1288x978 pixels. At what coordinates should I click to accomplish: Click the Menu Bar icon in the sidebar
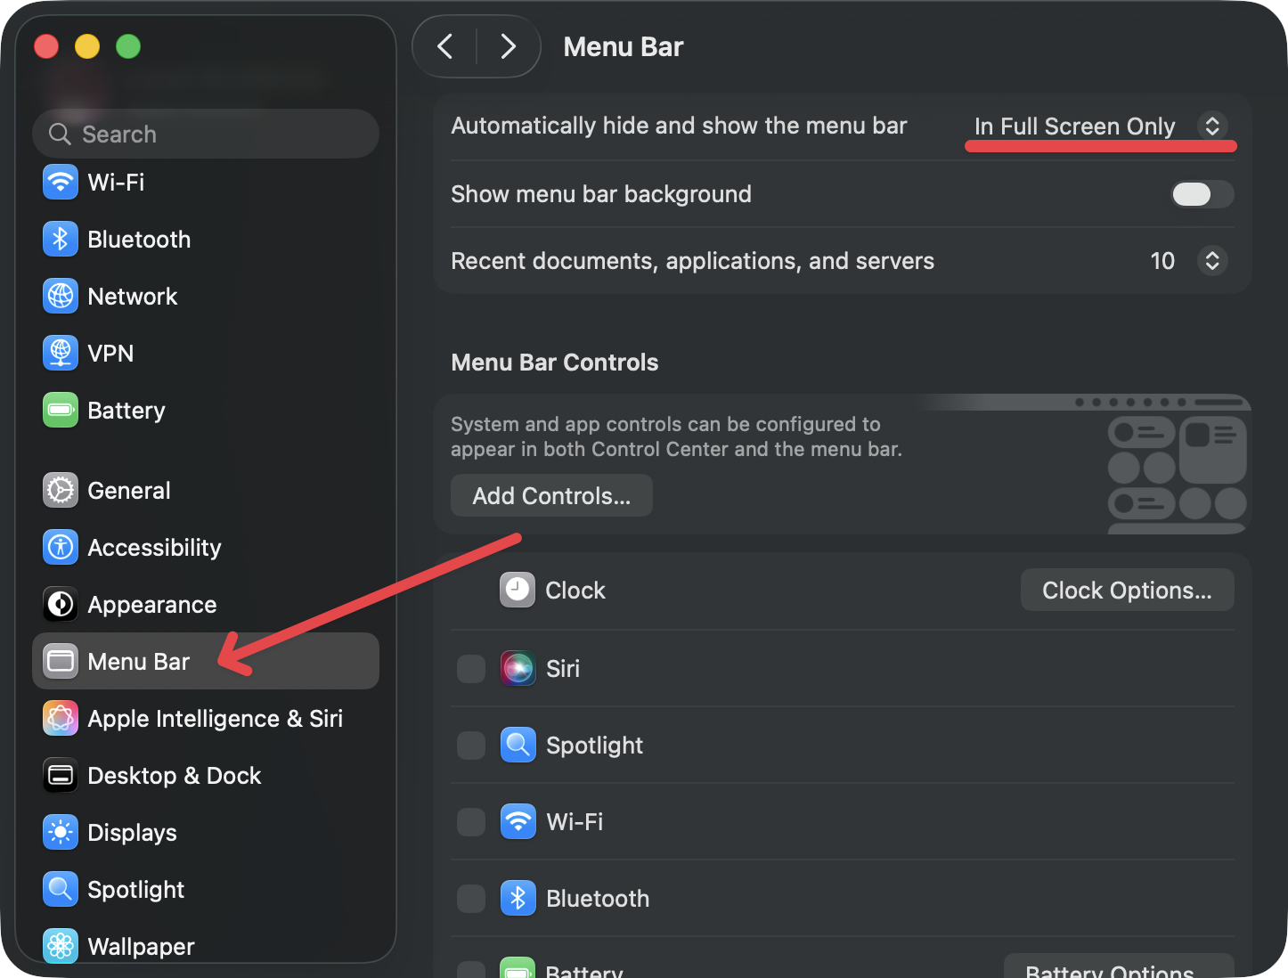pyautogui.click(x=61, y=662)
